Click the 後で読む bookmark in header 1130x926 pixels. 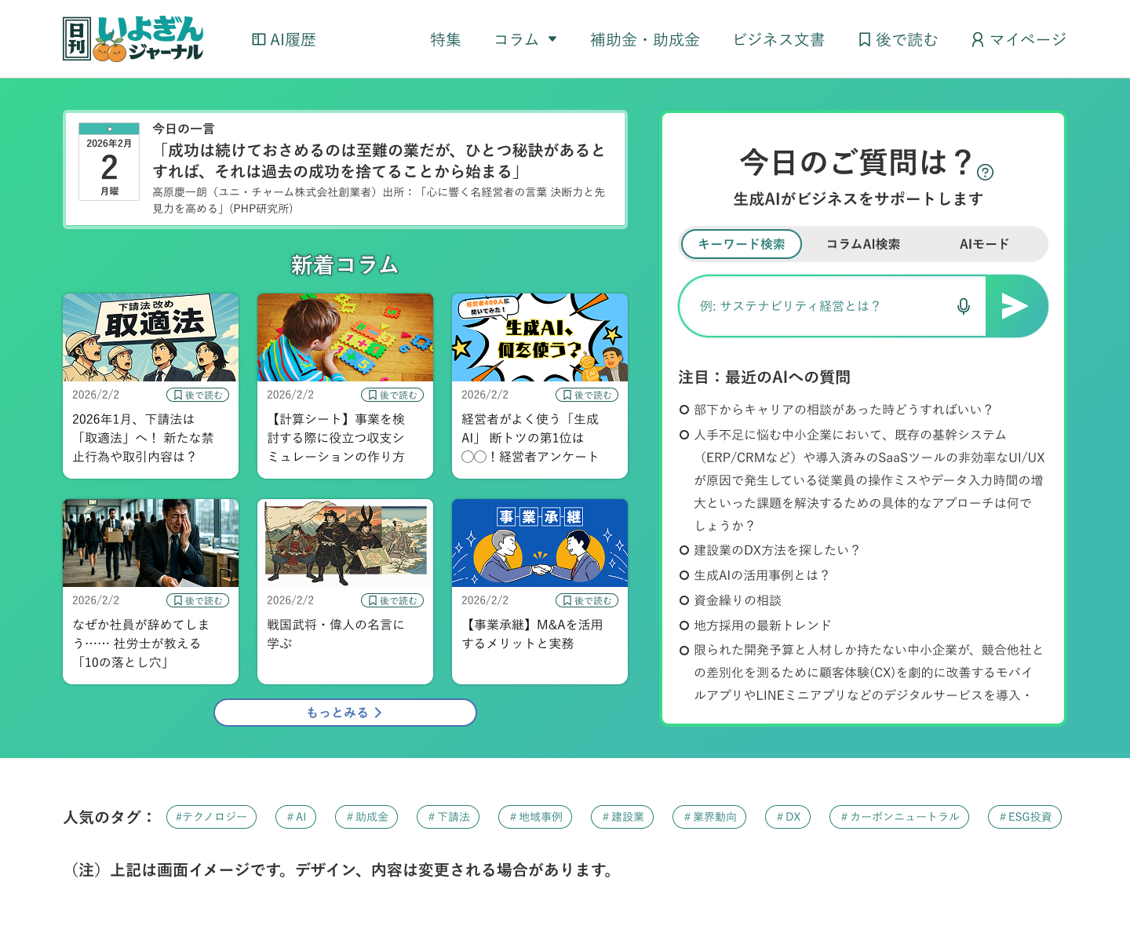click(898, 39)
